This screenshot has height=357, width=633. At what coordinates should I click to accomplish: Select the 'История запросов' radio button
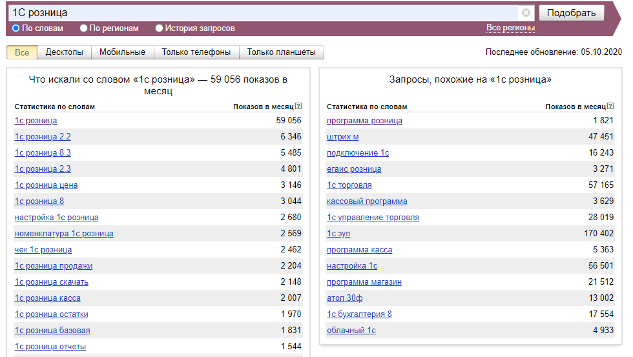point(159,28)
